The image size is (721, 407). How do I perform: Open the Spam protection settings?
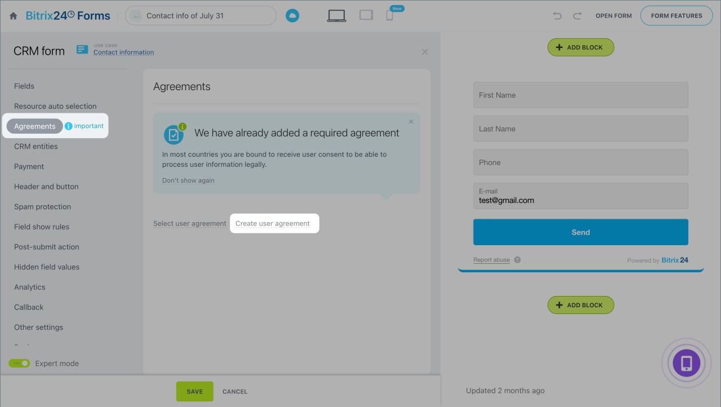pyautogui.click(x=42, y=207)
